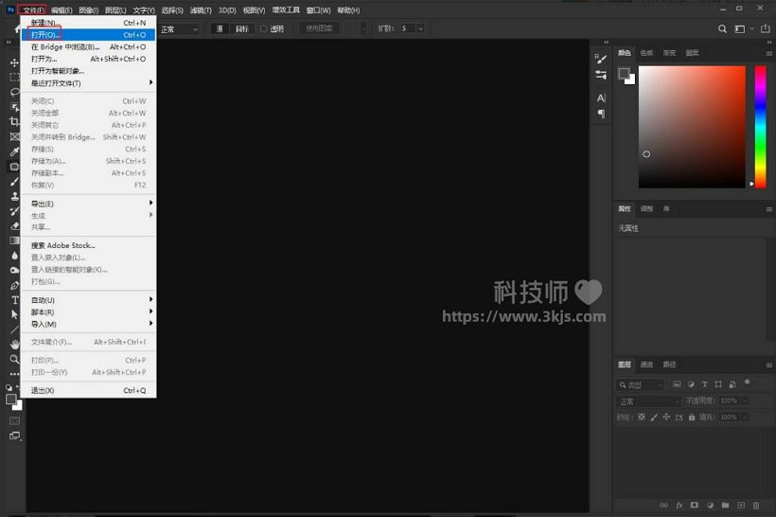Viewport: 776px width, 517px height.
Task: Select the Clone Stamp tool
Action: pyautogui.click(x=14, y=196)
